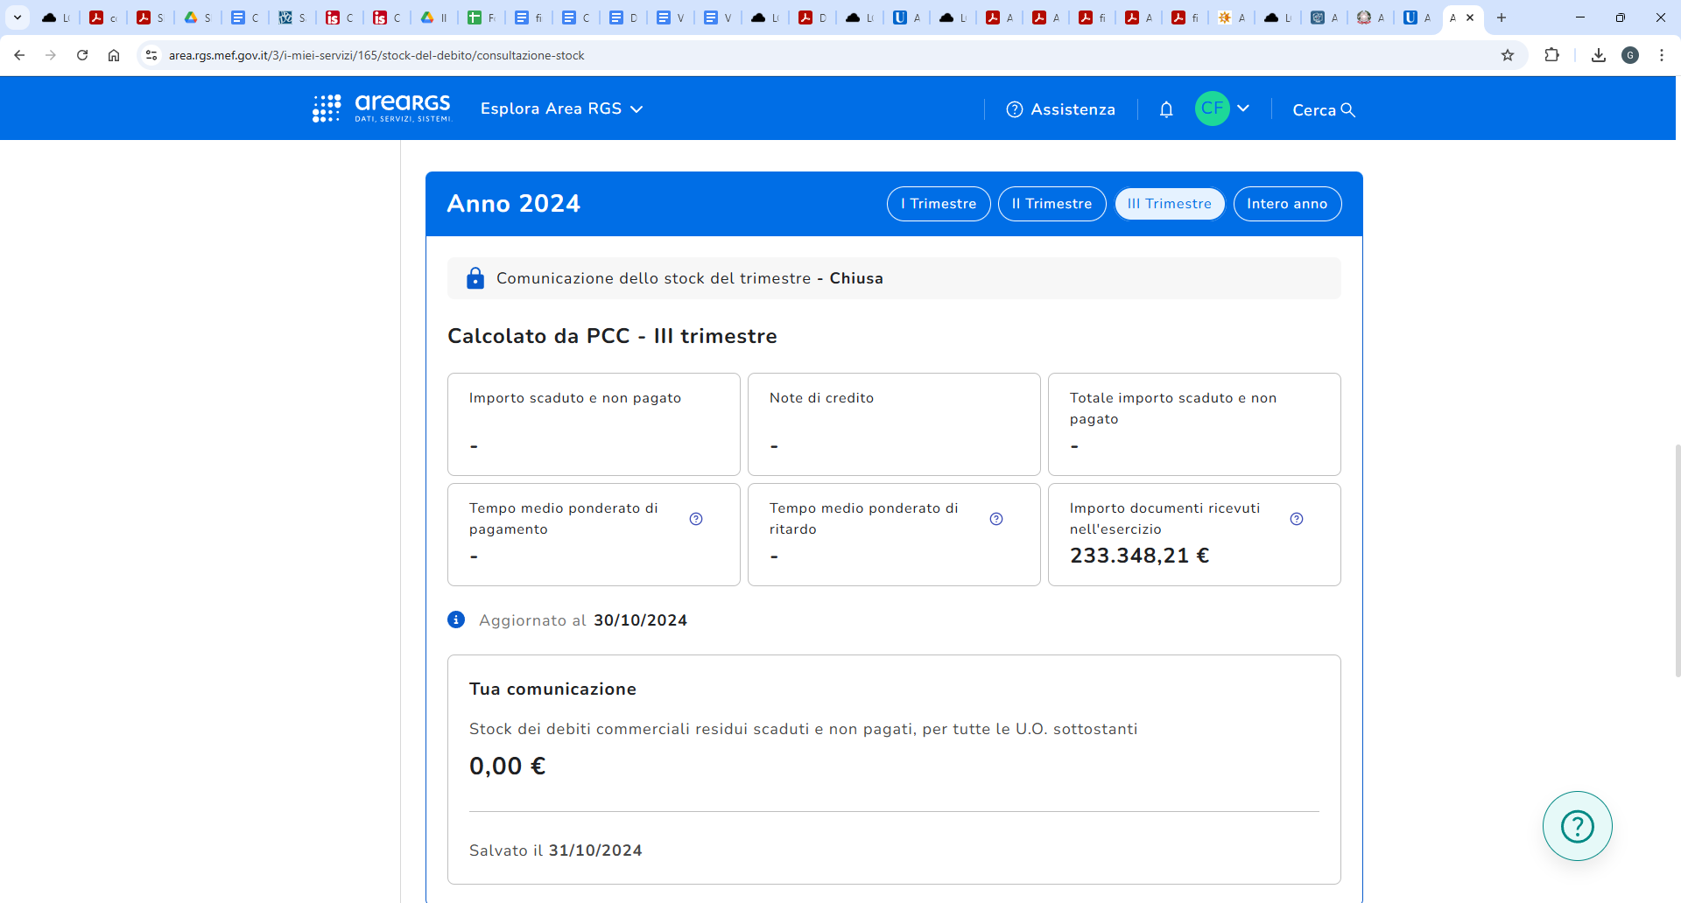Open the tab search dropdown arrow

18,17
